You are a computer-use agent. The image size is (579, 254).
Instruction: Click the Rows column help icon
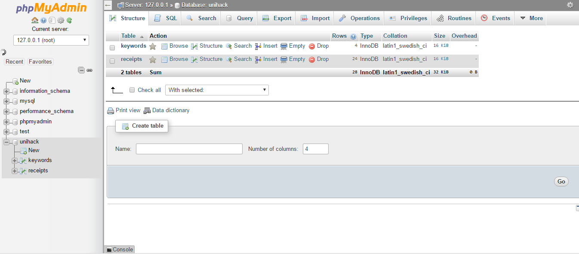pyautogui.click(x=353, y=37)
